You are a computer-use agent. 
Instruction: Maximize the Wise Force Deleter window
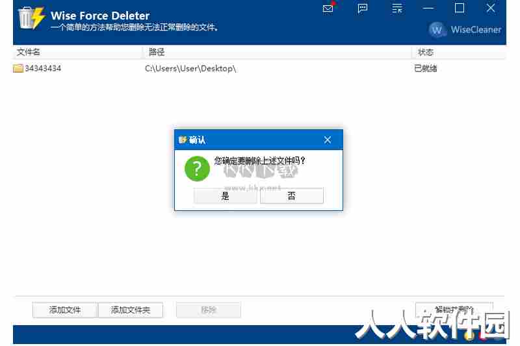tap(460, 8)
